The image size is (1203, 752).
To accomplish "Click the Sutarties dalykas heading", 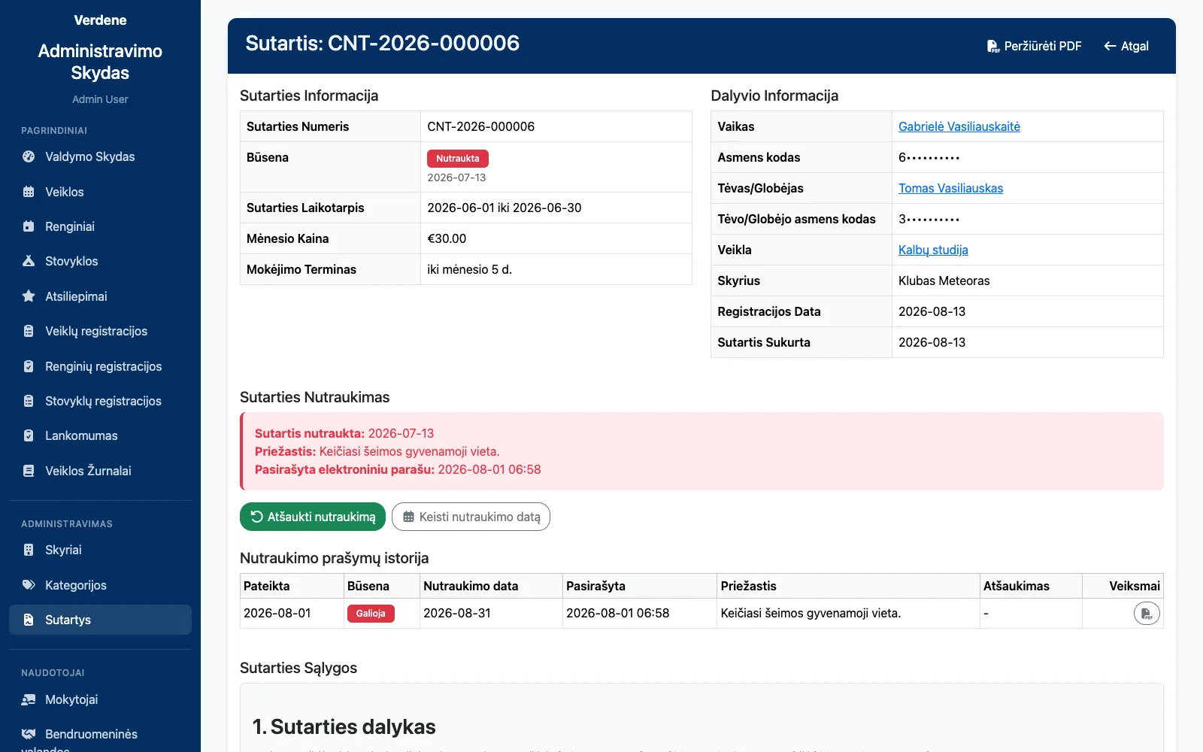I will 344,727.
